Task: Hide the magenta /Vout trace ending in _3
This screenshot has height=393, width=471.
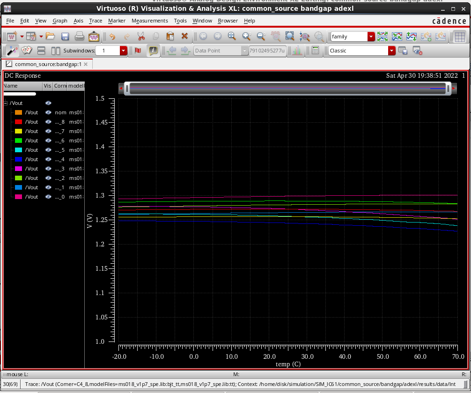Action: point(48,169)
